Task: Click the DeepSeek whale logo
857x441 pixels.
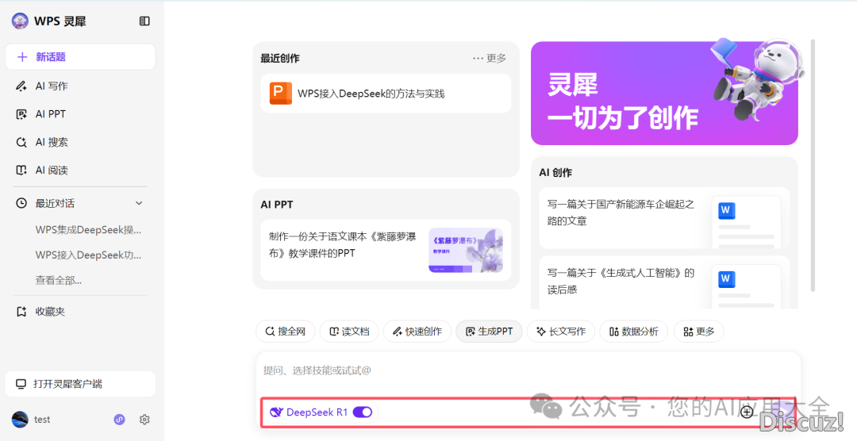Action: click(277, 412)
